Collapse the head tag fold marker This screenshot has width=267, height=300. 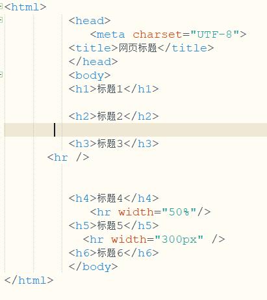[1, 20]
